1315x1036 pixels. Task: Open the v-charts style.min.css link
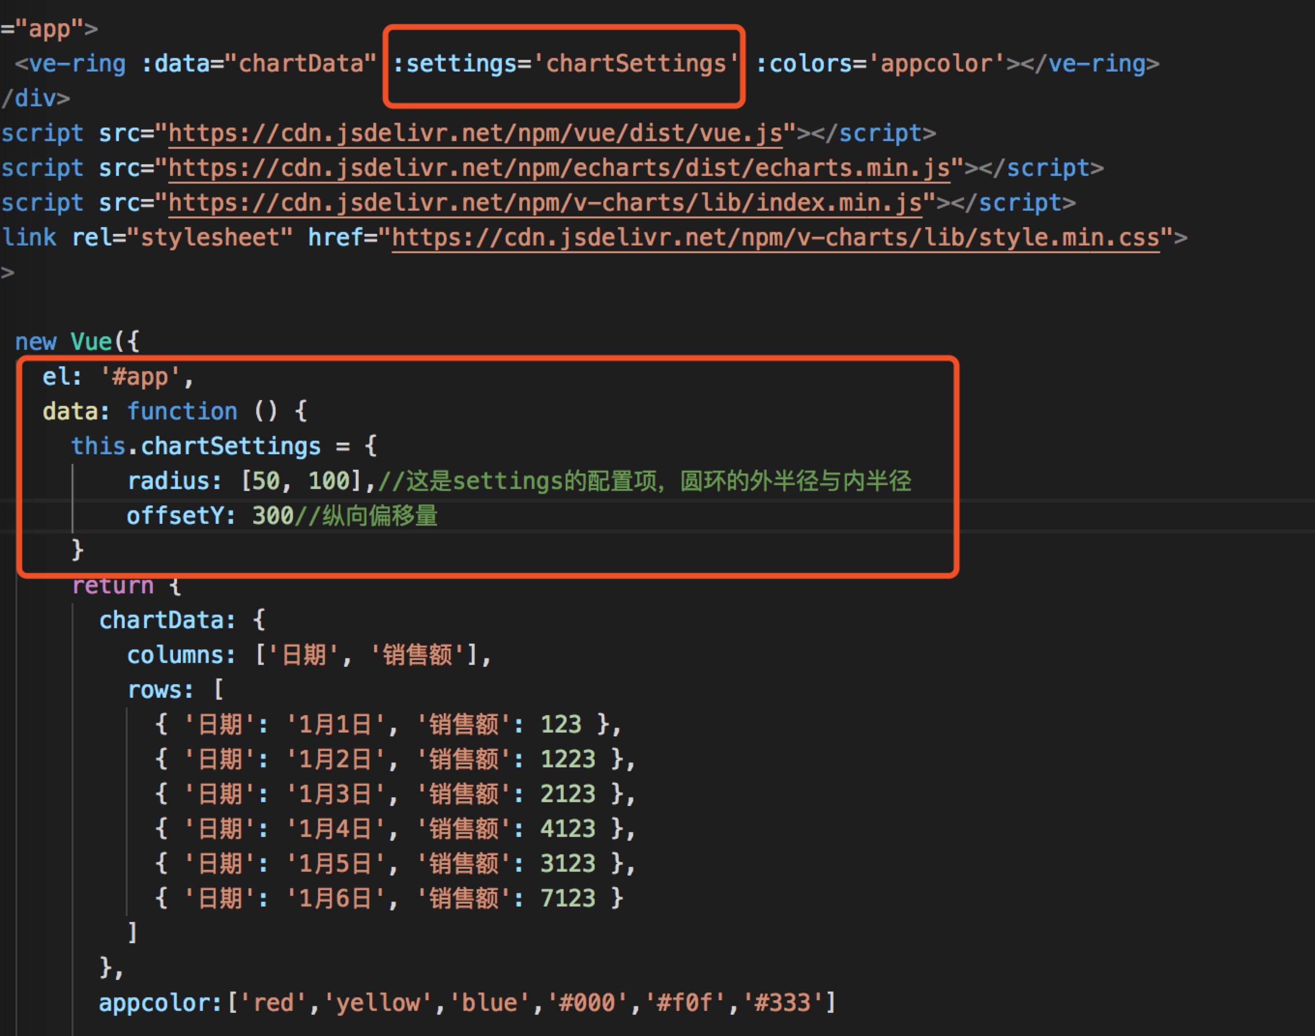[x=775, y=238]
